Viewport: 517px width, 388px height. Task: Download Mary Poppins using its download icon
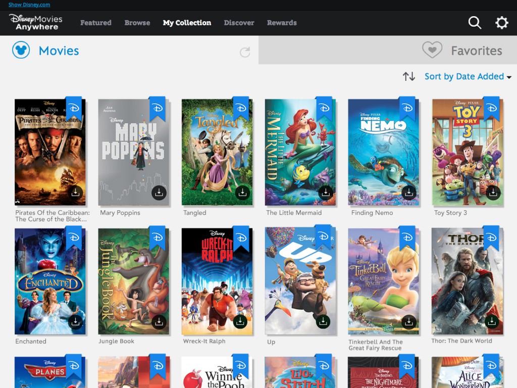point(159,192)
